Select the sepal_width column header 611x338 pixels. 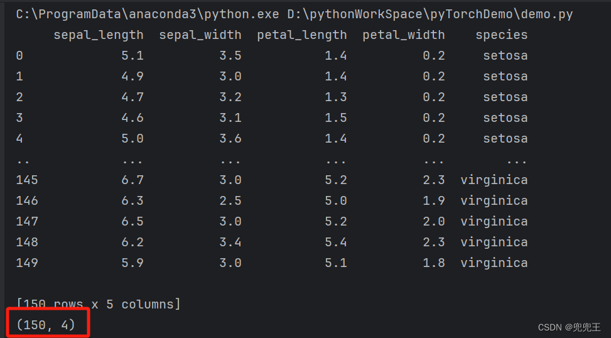point(200,35)
